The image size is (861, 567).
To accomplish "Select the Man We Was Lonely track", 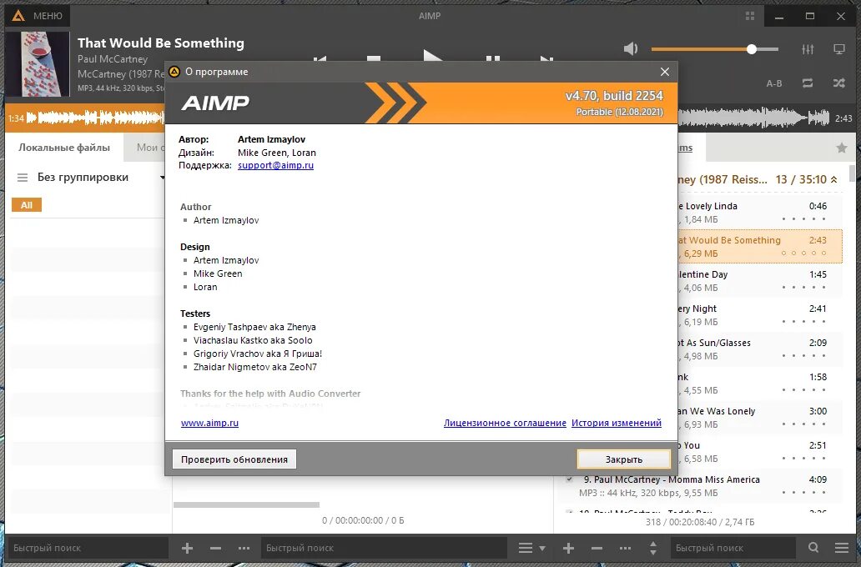I will [x=760, y=417].
